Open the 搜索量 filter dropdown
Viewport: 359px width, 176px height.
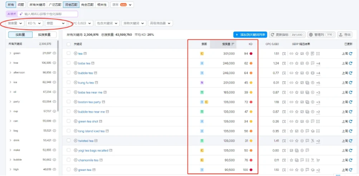click(15, 23)
